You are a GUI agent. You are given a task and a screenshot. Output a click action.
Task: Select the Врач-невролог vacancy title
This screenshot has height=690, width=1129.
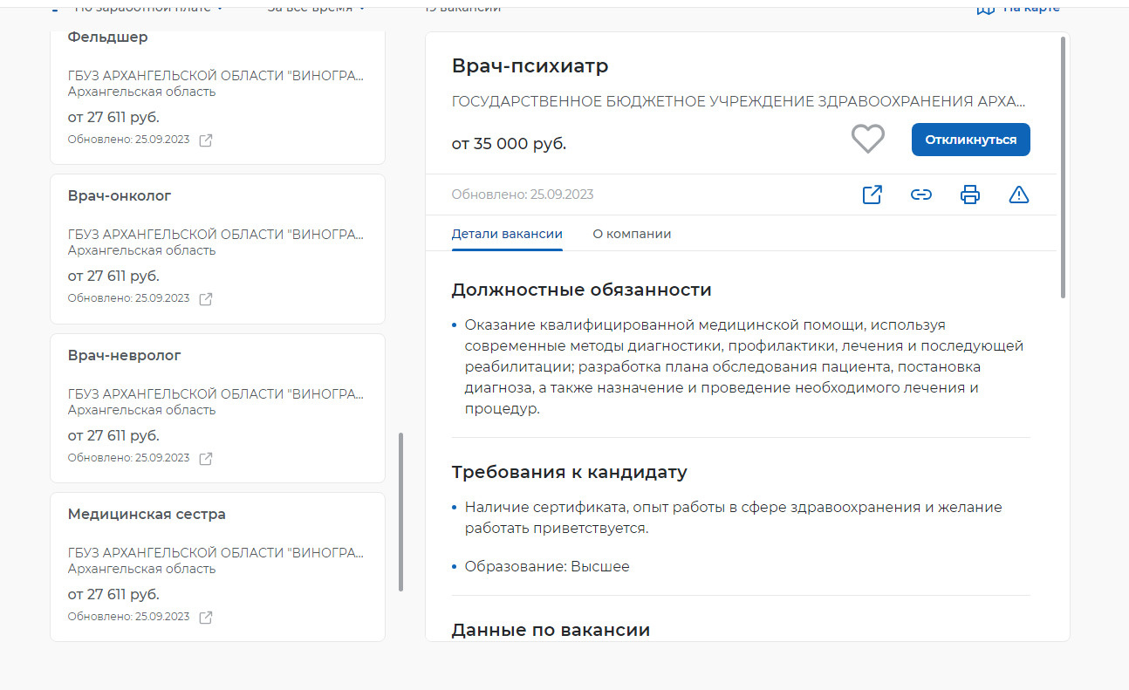pyautogui.click(x=125, y=356)
